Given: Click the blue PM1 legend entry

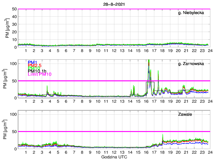Looking at the screenshot, I should coord(33,62).
